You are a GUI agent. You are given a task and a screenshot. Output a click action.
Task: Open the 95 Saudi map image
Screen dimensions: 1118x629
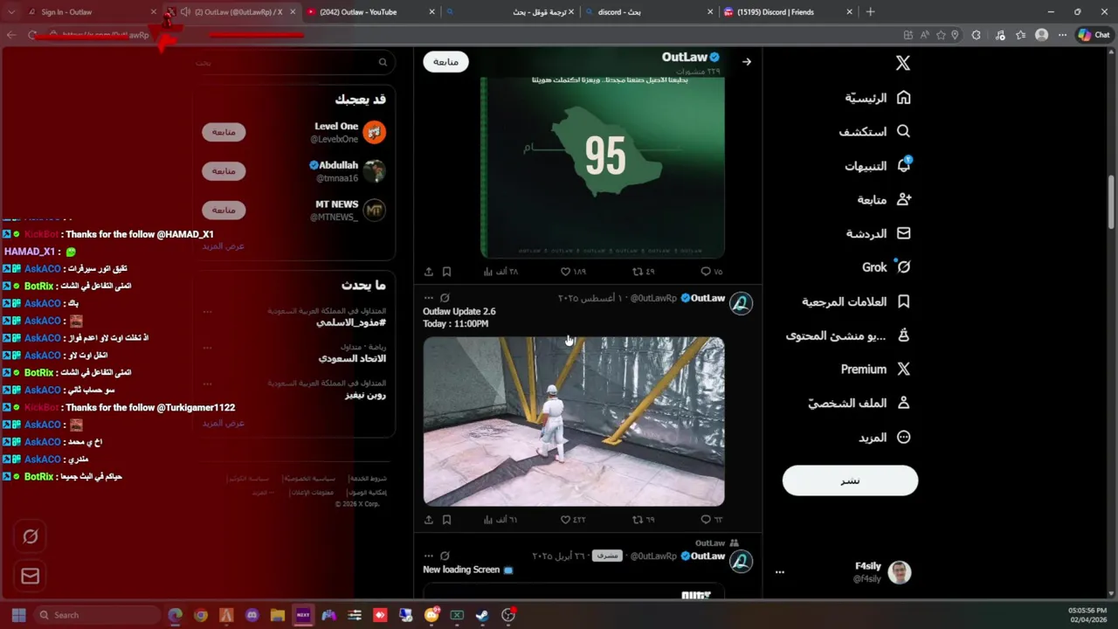click(603, 166)
